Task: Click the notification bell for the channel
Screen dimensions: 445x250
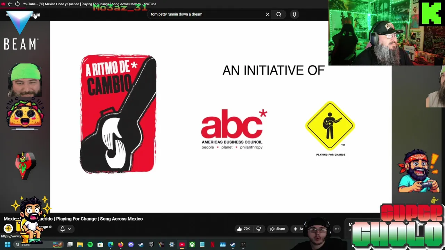Action: point(63,229)
